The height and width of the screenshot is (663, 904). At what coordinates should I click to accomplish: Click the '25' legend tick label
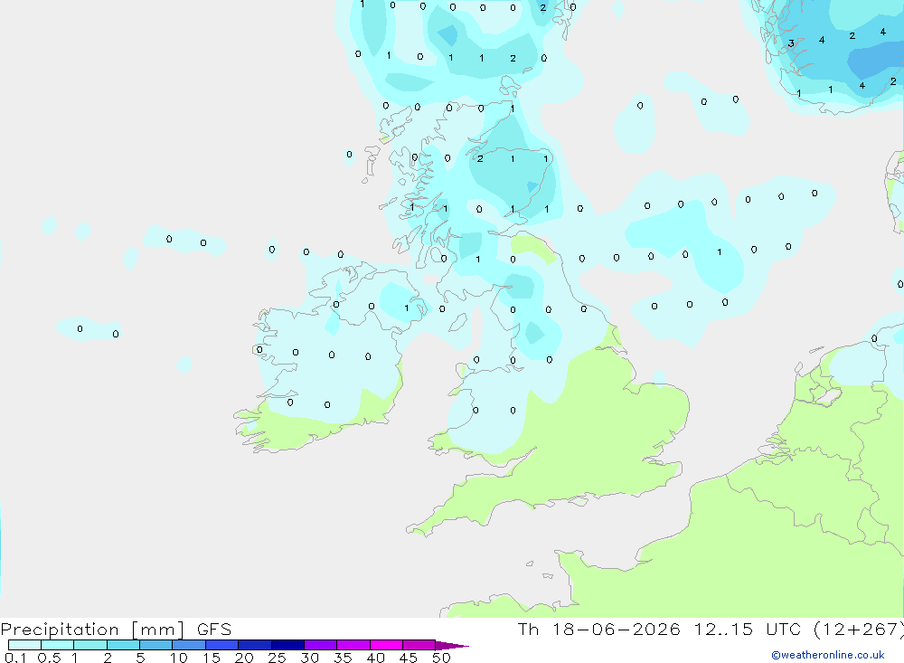(277, 658)
